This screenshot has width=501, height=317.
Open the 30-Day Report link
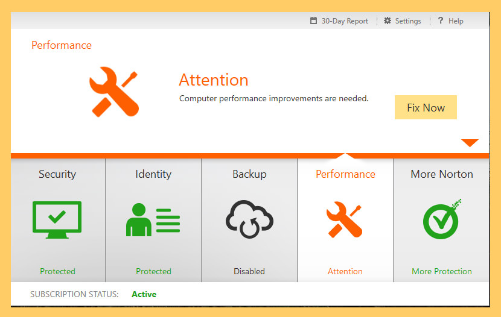(x=345, y=21)
